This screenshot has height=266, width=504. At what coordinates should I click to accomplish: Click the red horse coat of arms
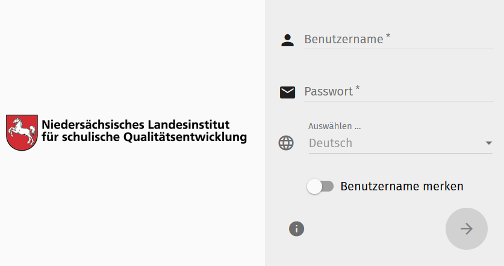pos(22,132)
